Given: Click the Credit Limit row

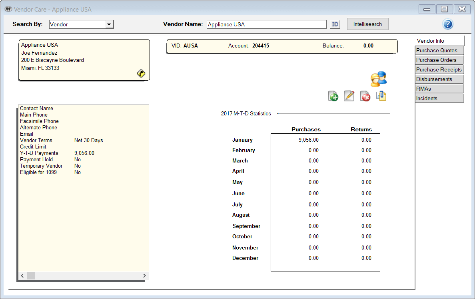Looking at the screenshot, I should (x=33, y=147).
